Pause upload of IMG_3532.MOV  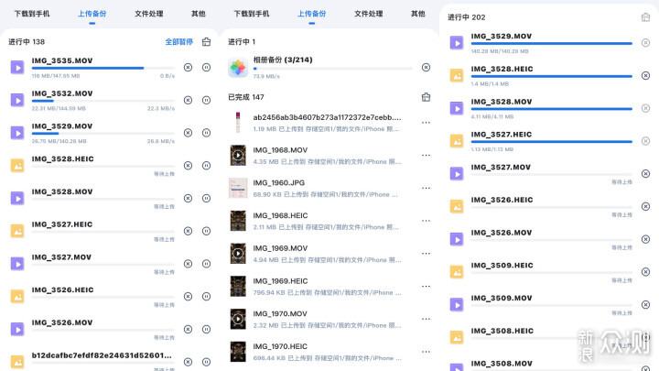pos(206,100)
